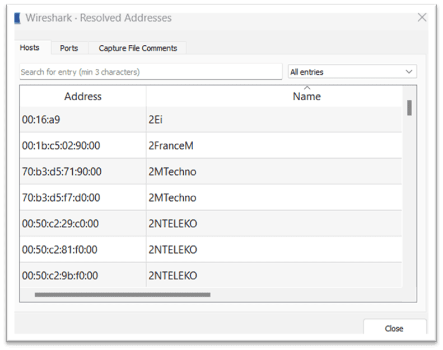Open the Capture File Comments tab
The image size is (443, 350).
(x=138, y=48)
